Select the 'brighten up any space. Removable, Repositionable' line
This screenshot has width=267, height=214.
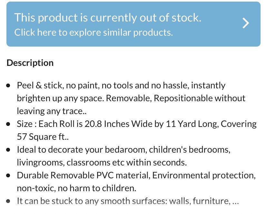point(131,98)
